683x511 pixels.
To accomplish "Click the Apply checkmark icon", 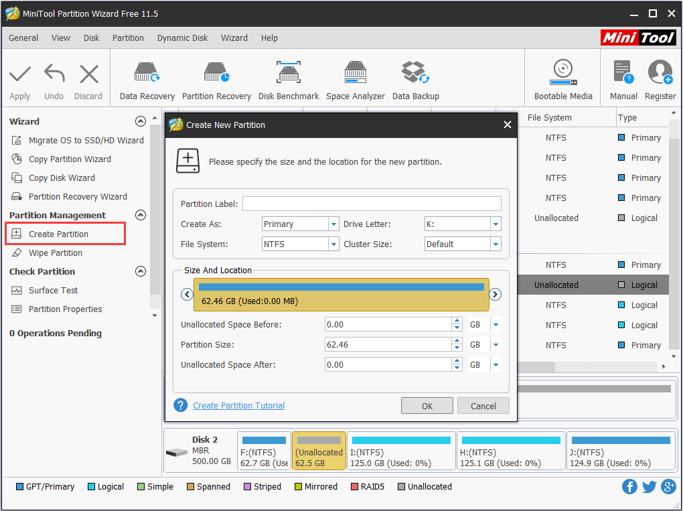I will click(x=20, y=74).
